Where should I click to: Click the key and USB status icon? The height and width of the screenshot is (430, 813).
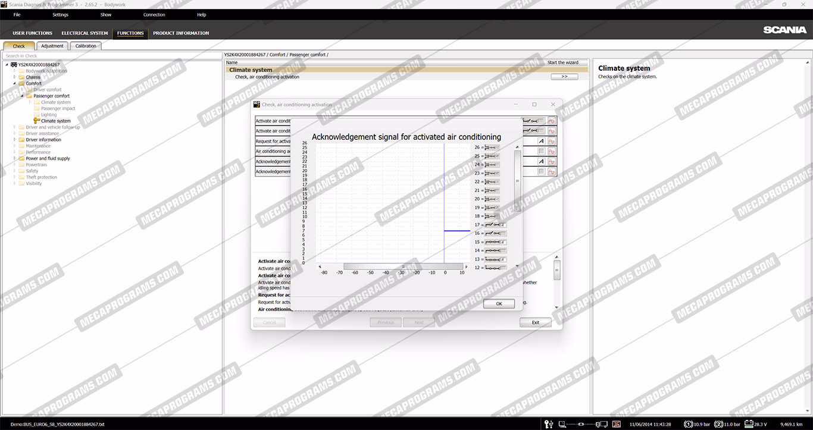(549, 424)
